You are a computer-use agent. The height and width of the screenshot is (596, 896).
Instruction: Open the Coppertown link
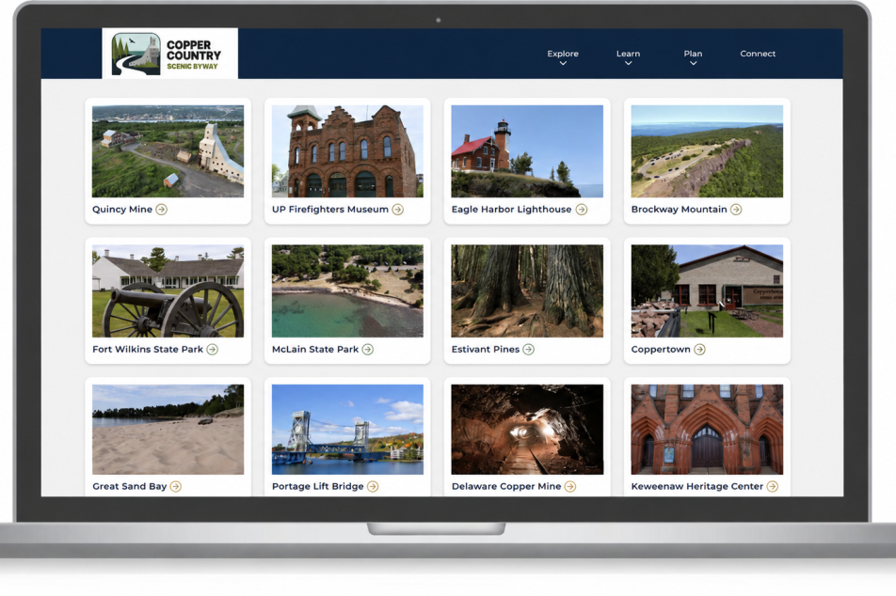(661, 350)
